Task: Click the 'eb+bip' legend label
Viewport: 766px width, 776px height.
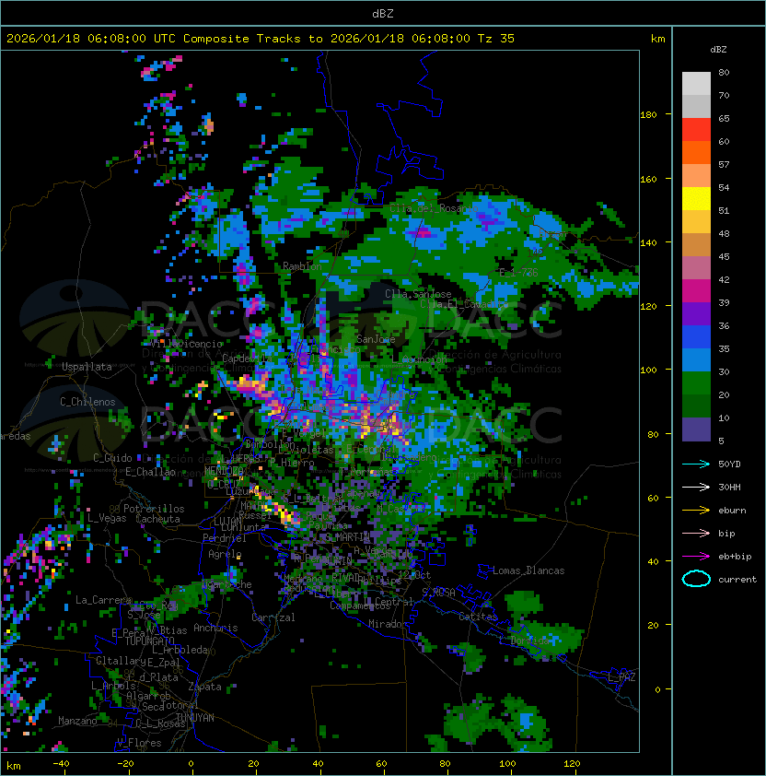Action: [x=735, y=557]
